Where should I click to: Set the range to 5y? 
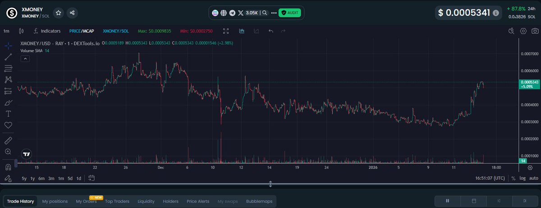pos(24,178)
